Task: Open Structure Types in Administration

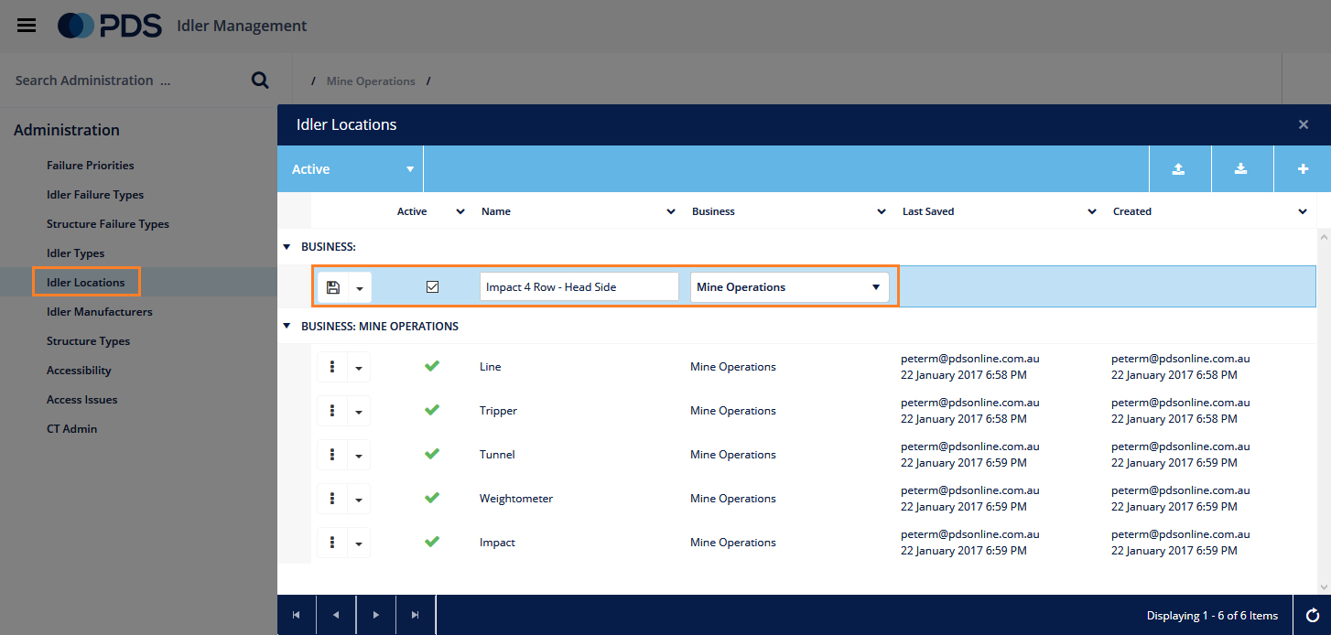Action: (x=89, y=341)
